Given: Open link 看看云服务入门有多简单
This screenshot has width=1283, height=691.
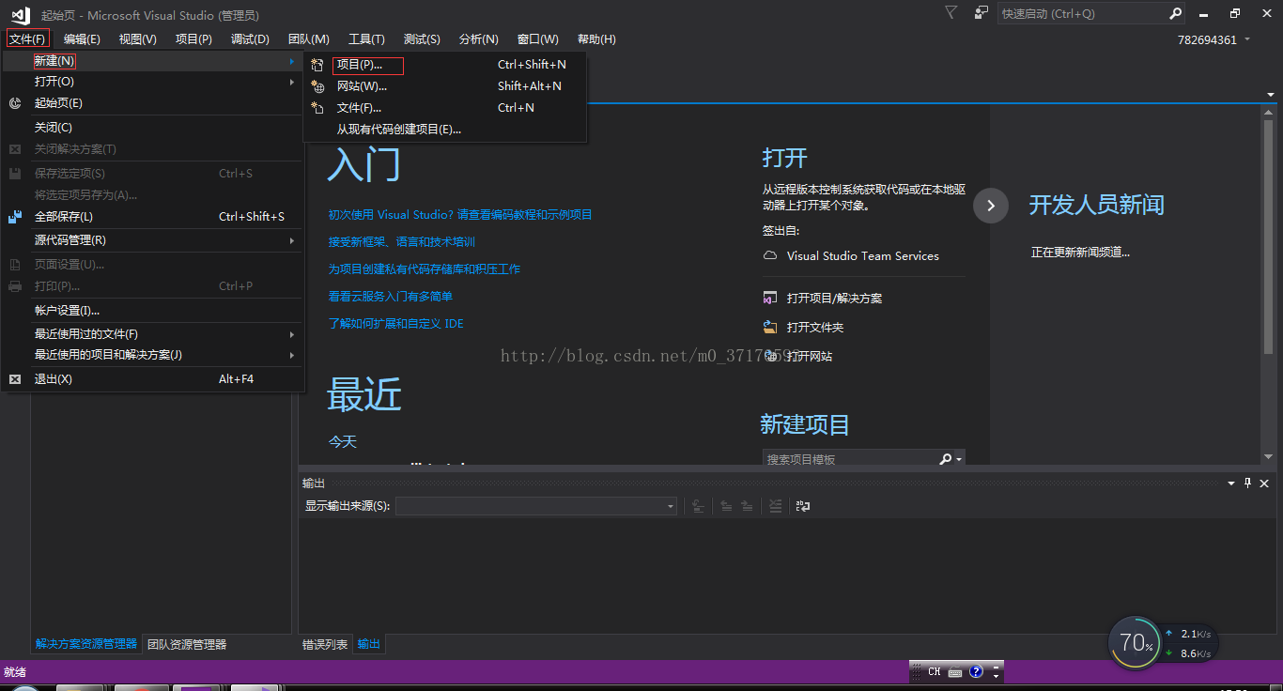Looking at the screenshot, I should pos(390,297).
